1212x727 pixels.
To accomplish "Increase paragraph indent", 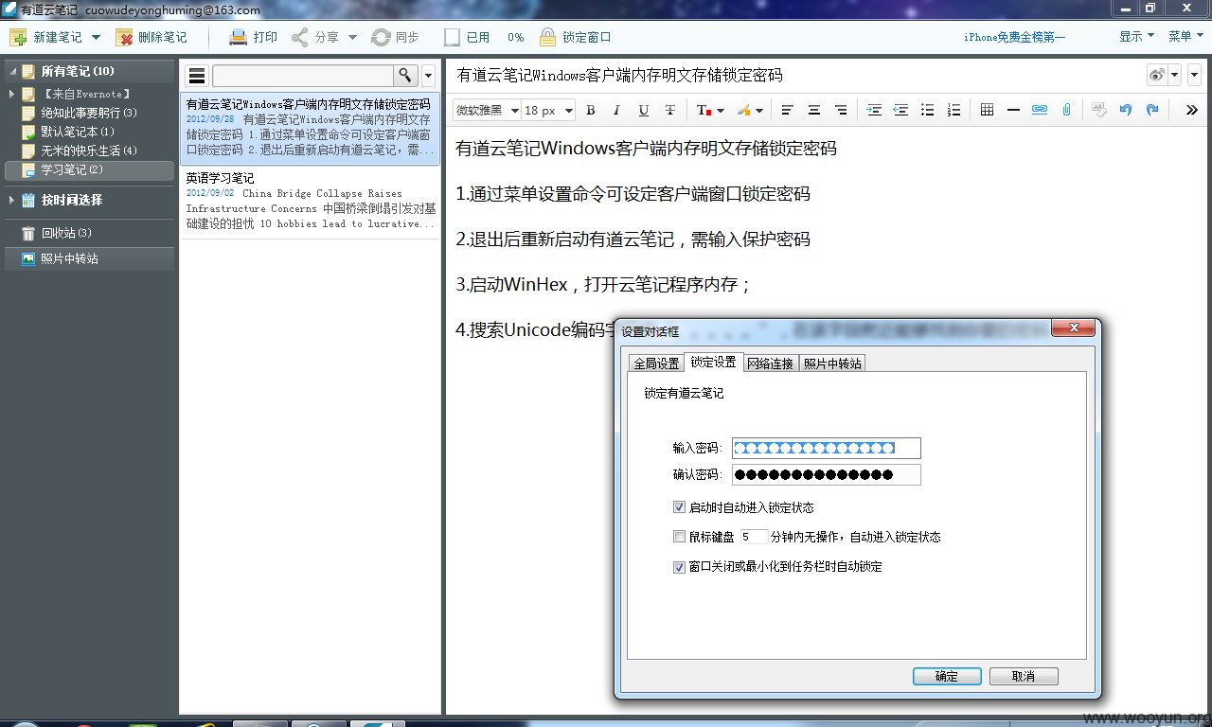I will [874, 110].
